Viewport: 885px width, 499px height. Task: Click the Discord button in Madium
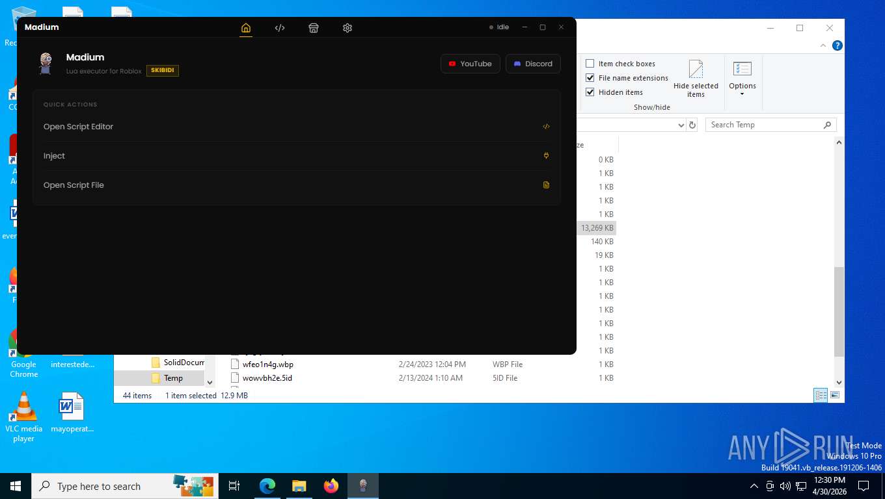coord(533,64)
